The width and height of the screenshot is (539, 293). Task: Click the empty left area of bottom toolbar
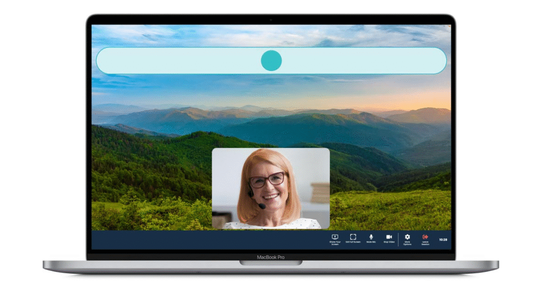200,239
